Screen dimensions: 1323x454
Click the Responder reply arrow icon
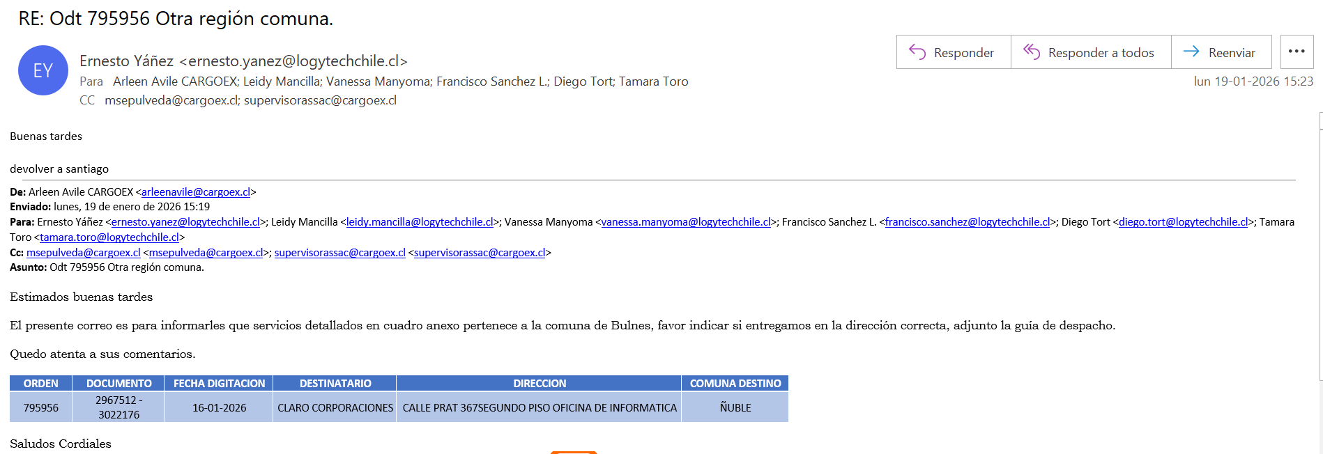click(917, 52)
